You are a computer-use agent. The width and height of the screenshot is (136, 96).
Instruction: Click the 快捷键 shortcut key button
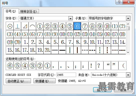tap(44, 81)
